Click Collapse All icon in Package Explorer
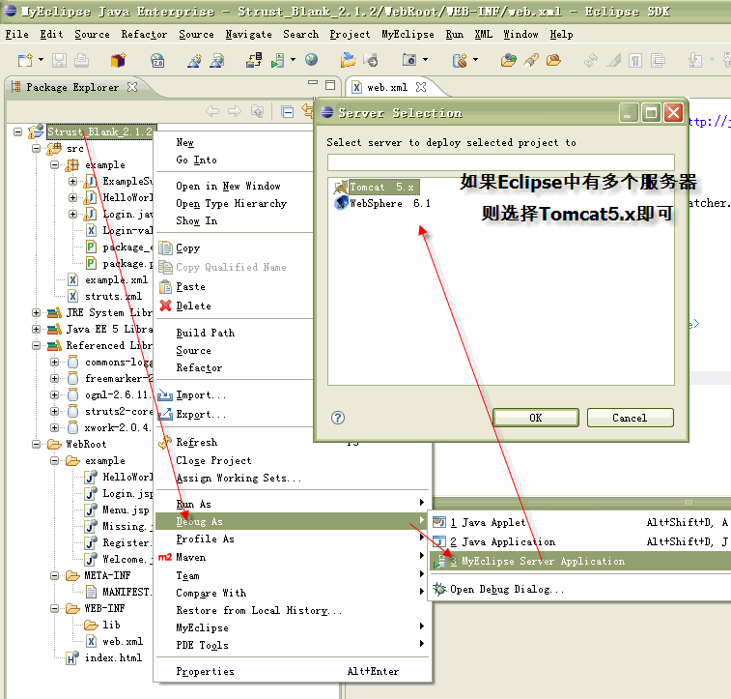This screenshot has height=699, width=731. pos(288,111)
